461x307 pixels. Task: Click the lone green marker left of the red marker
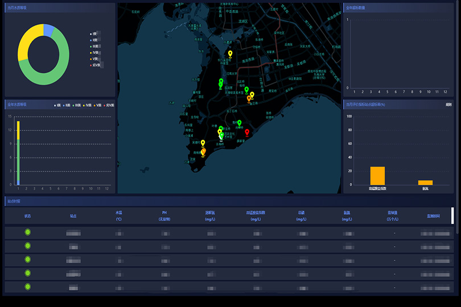coord(239,123)
